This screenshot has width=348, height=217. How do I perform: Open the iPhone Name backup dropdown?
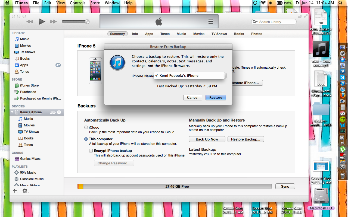190,76
